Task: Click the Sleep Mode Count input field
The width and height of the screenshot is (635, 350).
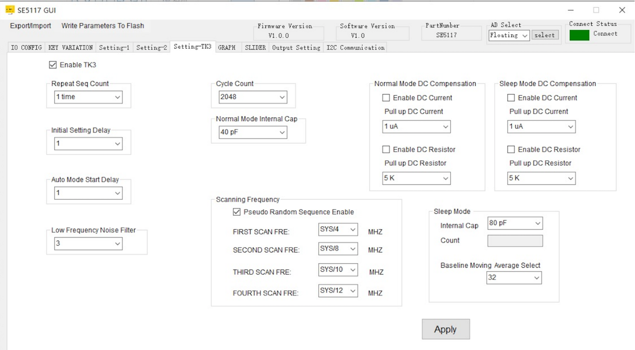Action: click(x=515, y=241)
